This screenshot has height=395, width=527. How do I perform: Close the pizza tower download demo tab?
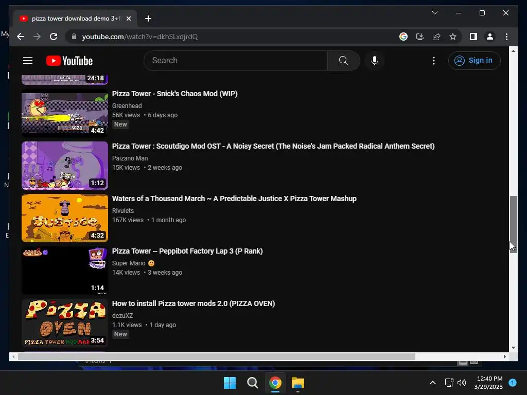pyautogui.click(x=128, y=19)
